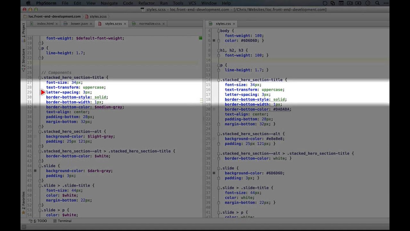Open the File menu
The width and height of the screenshot is (410, 231).
click(65, 3)
